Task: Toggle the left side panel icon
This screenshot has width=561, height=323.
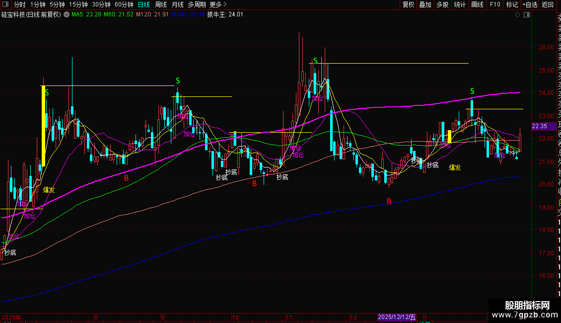Action: [5, 4]
